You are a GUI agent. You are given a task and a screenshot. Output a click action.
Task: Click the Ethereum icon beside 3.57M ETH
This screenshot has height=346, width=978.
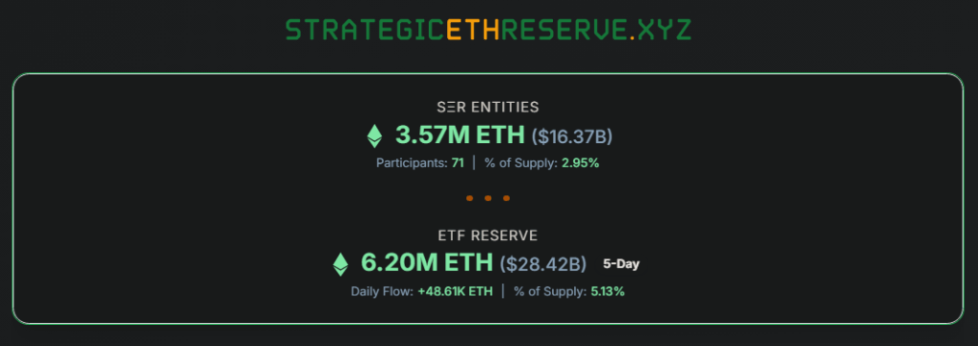click(373, 135)
